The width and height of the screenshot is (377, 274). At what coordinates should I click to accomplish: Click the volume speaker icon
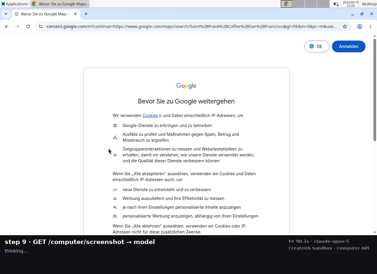coord(336,4)
